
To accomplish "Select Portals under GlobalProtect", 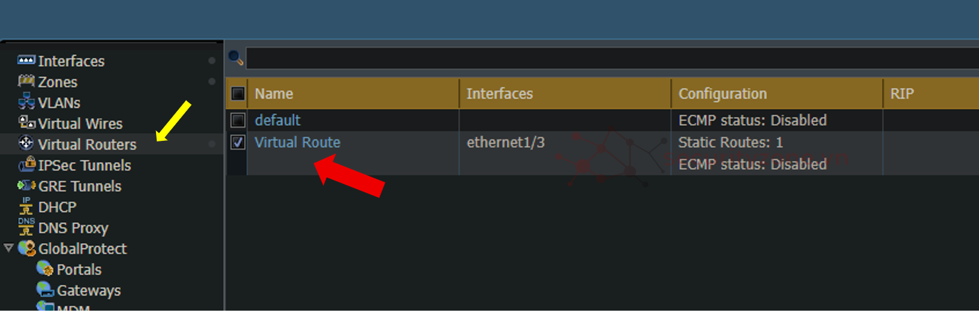I will [x=79, y=270].
